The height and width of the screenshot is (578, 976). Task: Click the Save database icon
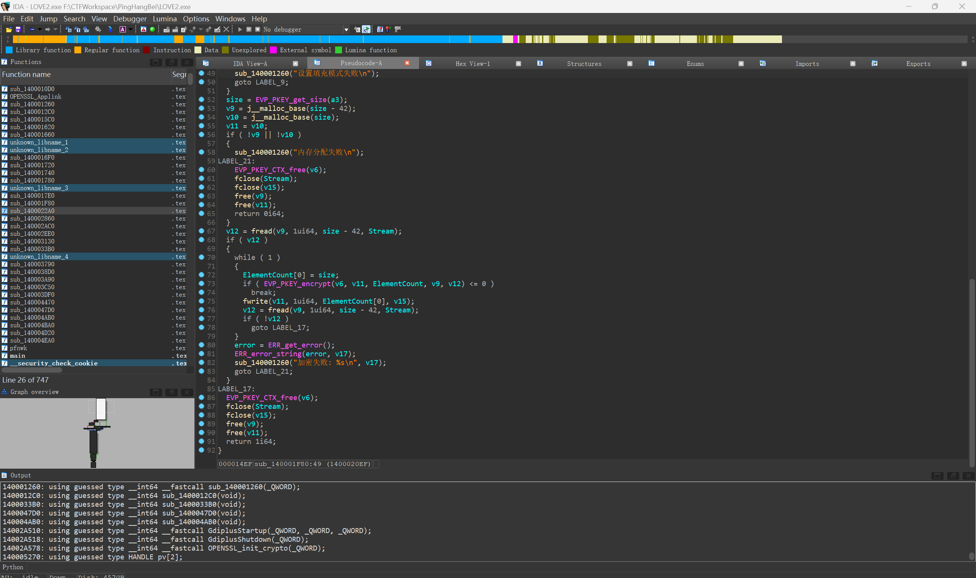pyautogui.click(x=18, y=30)
